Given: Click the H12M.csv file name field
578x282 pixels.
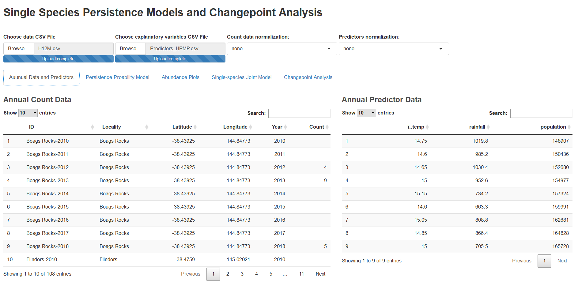Looking at the screenshot, I should pos(74,49).
